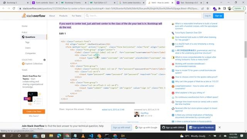Image resolution: width=247 pixels, height=139 pixels.
Task: Click the Stack Overflow logo
Action: [x=34, y=15]
